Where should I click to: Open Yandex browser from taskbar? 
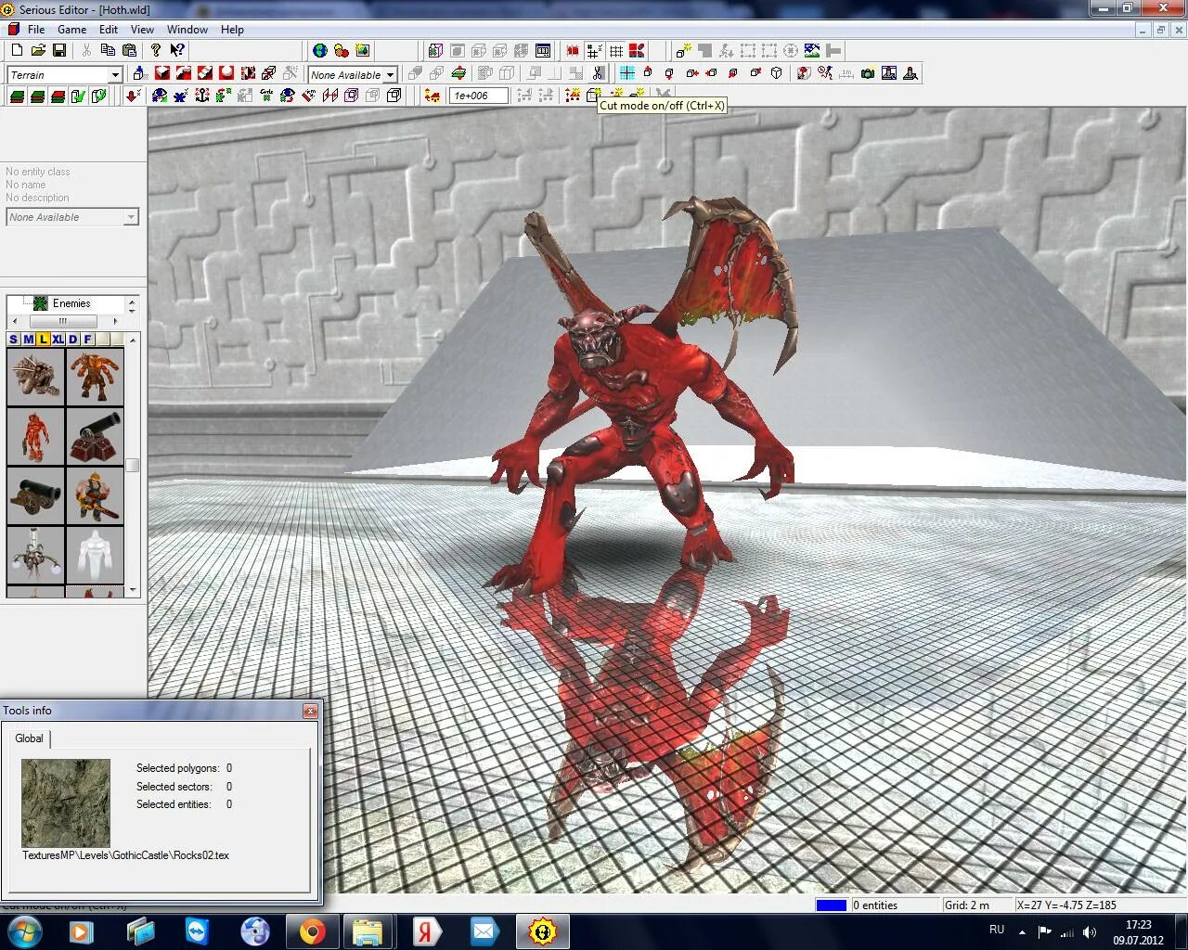point(427,931)
